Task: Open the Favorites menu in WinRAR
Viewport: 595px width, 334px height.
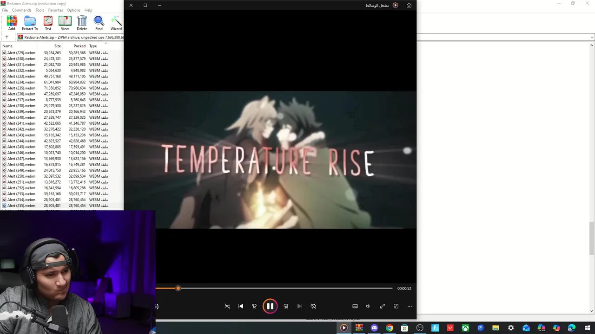Action: 56,10
